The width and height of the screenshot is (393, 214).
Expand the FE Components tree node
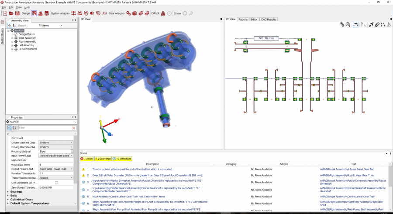(x=12, y=49)
